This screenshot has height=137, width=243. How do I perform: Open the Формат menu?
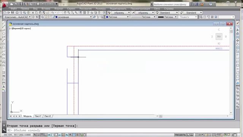pos(58,9)
